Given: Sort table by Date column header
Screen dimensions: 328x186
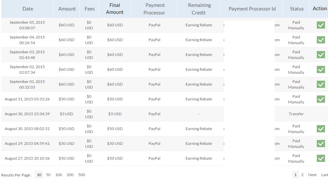Looking at the screenshot, I should pos(28,9).
